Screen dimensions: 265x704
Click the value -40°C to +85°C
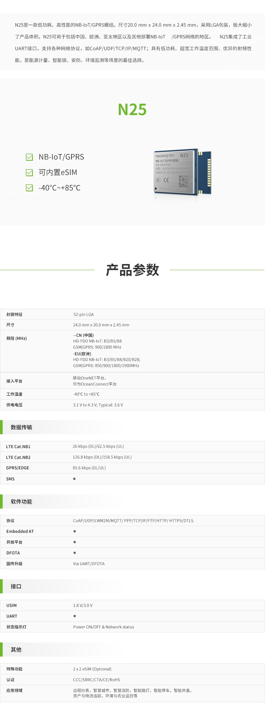[x=86, y=394]
